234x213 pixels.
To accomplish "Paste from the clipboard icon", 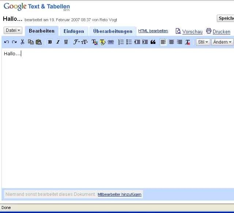I will [x=39, y=42].
